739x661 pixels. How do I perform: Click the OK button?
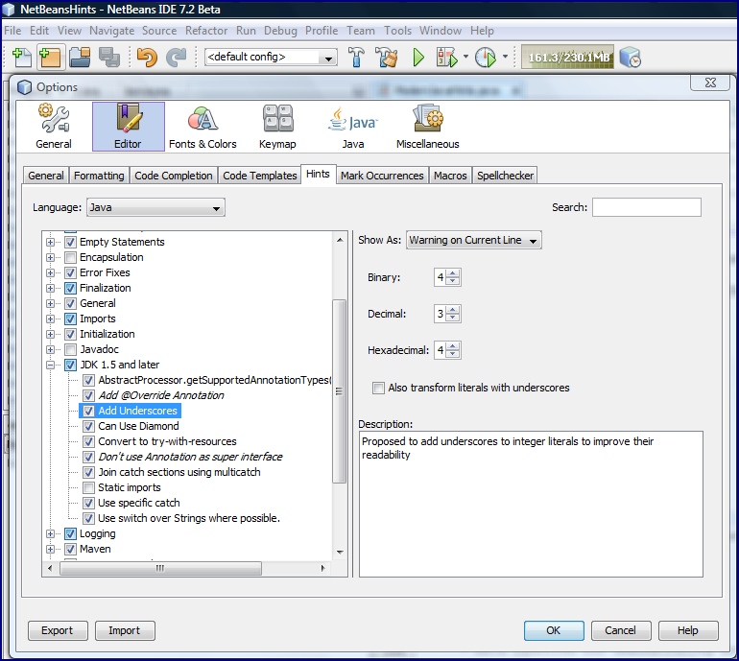(x=554, y=630)
